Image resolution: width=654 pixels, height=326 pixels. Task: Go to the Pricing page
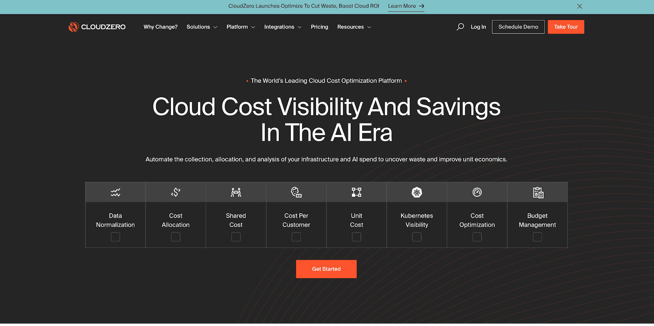point(320,27)
